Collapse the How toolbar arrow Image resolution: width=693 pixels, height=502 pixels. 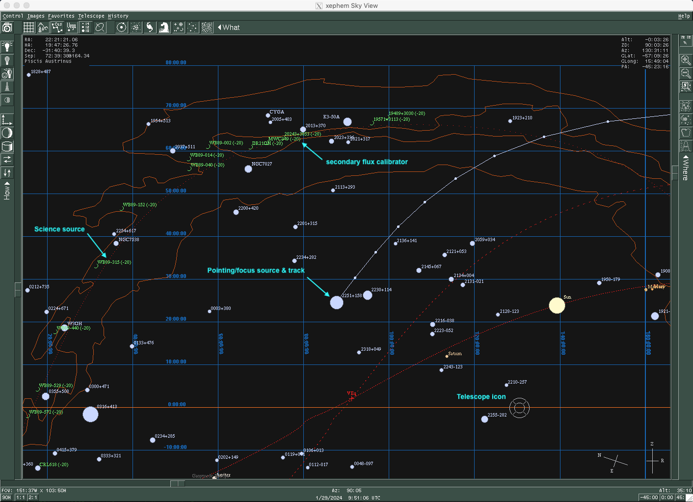(7, 183)
